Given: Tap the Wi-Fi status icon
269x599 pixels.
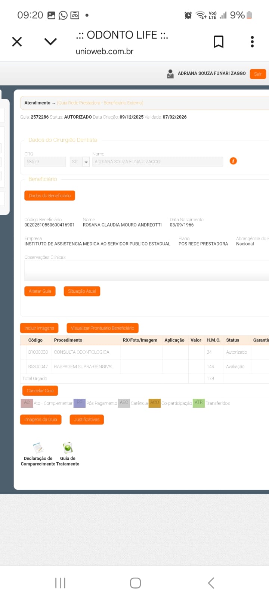Looking at the screenshot, I should coord(201,15).
